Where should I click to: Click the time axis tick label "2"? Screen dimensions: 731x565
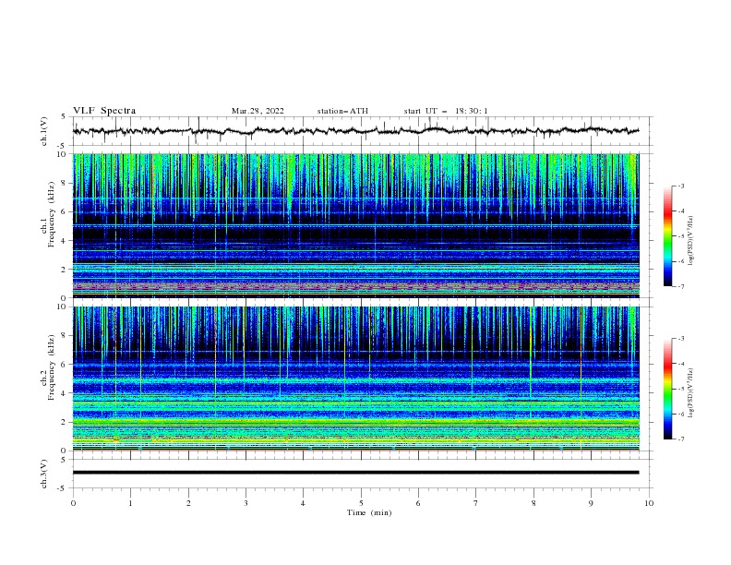coord(188,503)
